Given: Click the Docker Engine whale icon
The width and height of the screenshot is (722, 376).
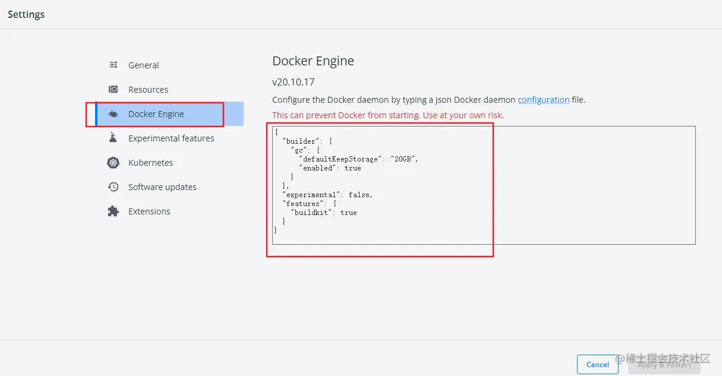Looking at the screenshot, I should (113, 114).
